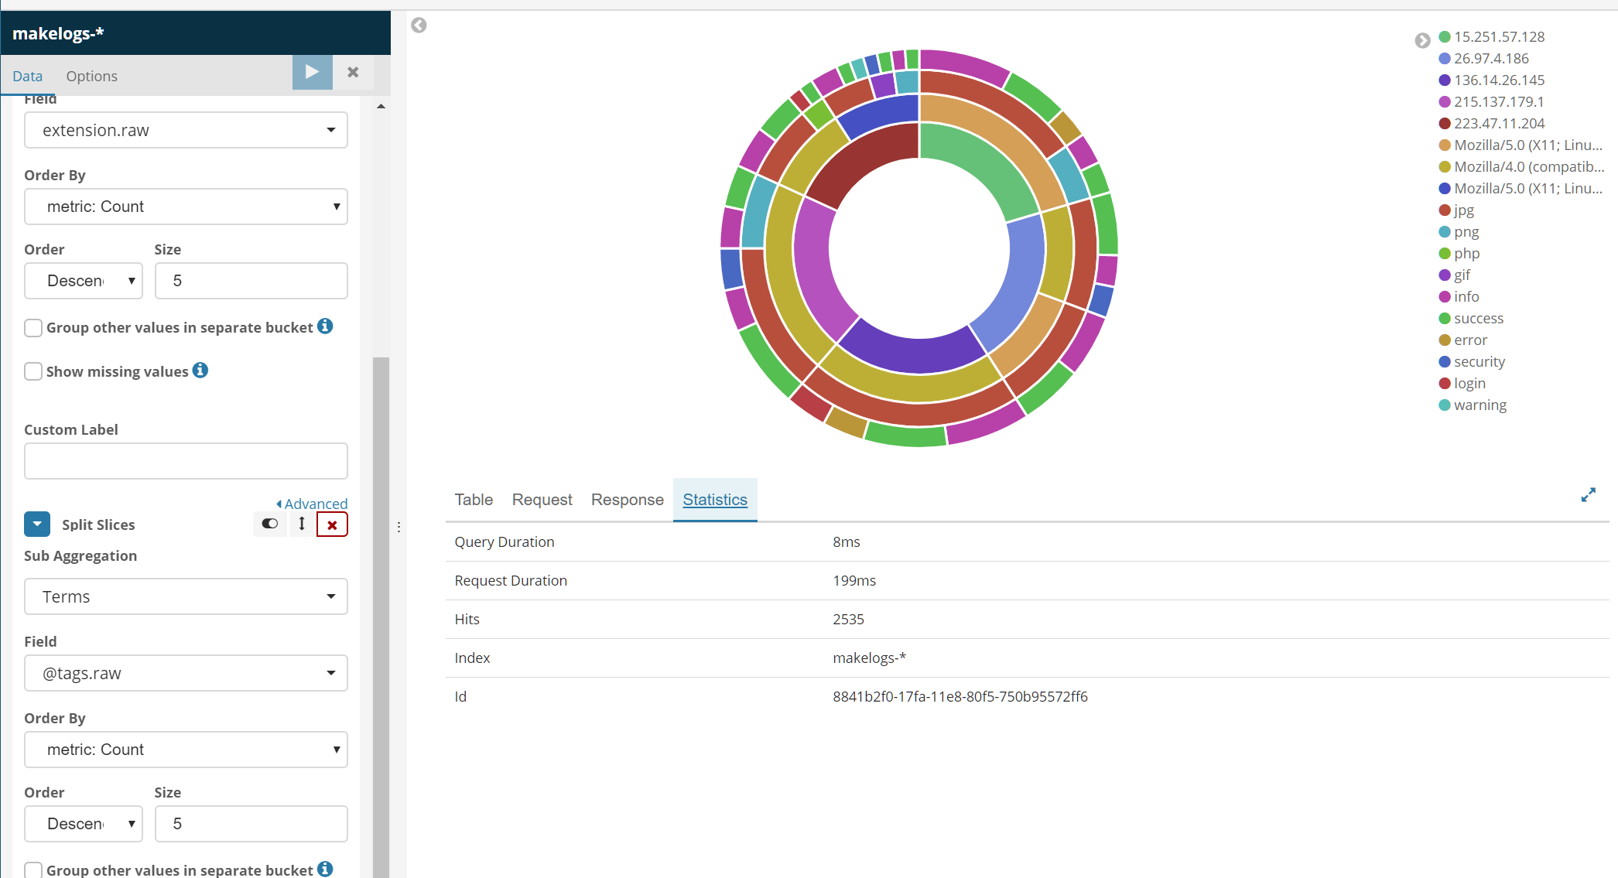Enable Group other values in separate bucket

tap(33, 328)
